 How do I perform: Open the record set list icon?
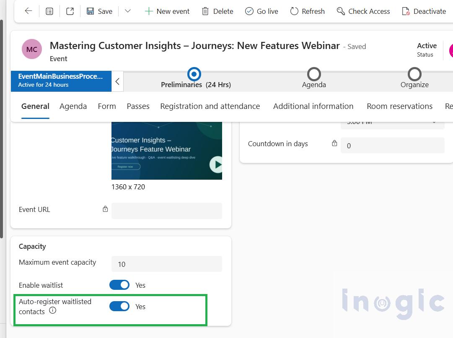49,11
